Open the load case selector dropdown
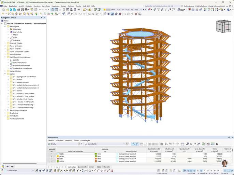This screenshot has height=175, width=234. coord(141,10)
